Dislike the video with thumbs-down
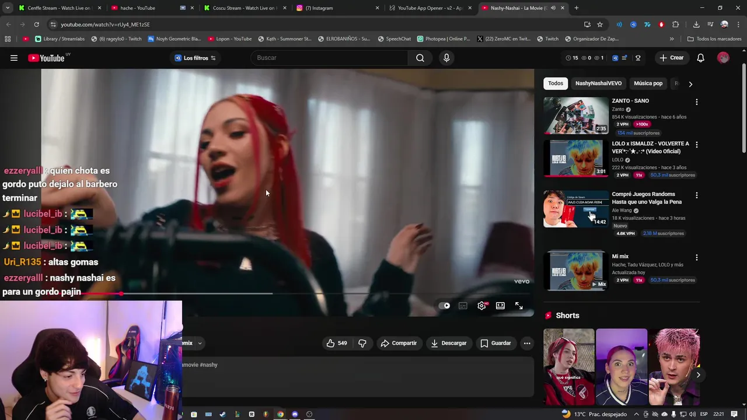This screenshot has height=420, width=747. 362,343
